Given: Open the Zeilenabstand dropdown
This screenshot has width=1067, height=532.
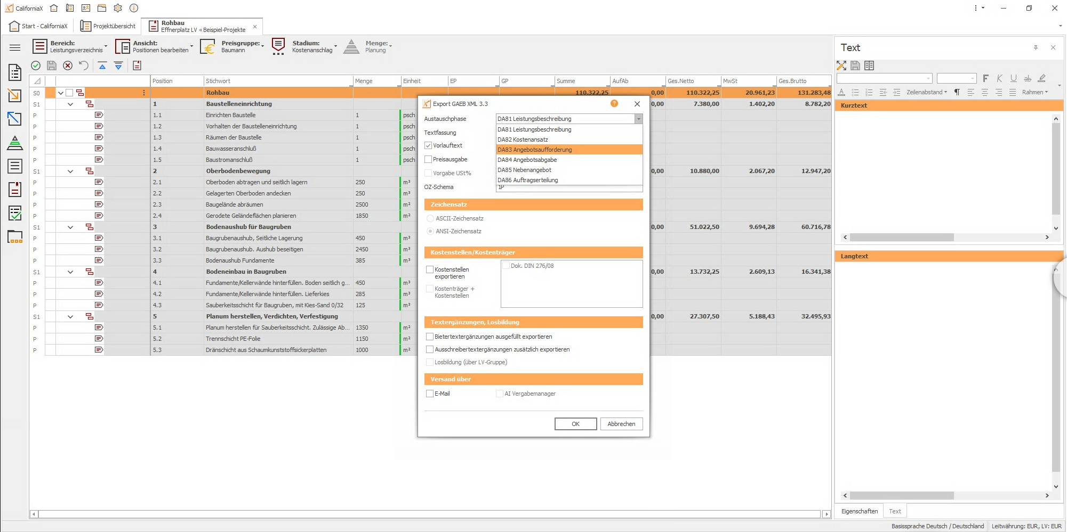Looking at the screenshot, I should (927, 92).
